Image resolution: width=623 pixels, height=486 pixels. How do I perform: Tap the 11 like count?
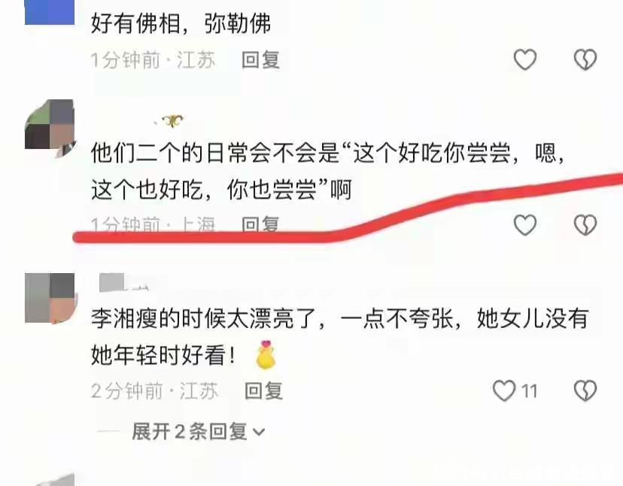529,391
